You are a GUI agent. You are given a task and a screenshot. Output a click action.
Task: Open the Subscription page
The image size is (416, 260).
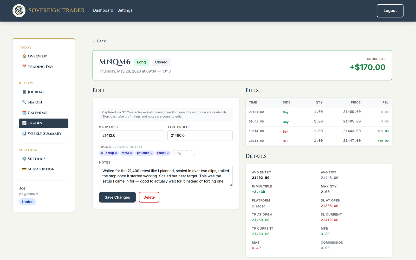click(44, 169)
